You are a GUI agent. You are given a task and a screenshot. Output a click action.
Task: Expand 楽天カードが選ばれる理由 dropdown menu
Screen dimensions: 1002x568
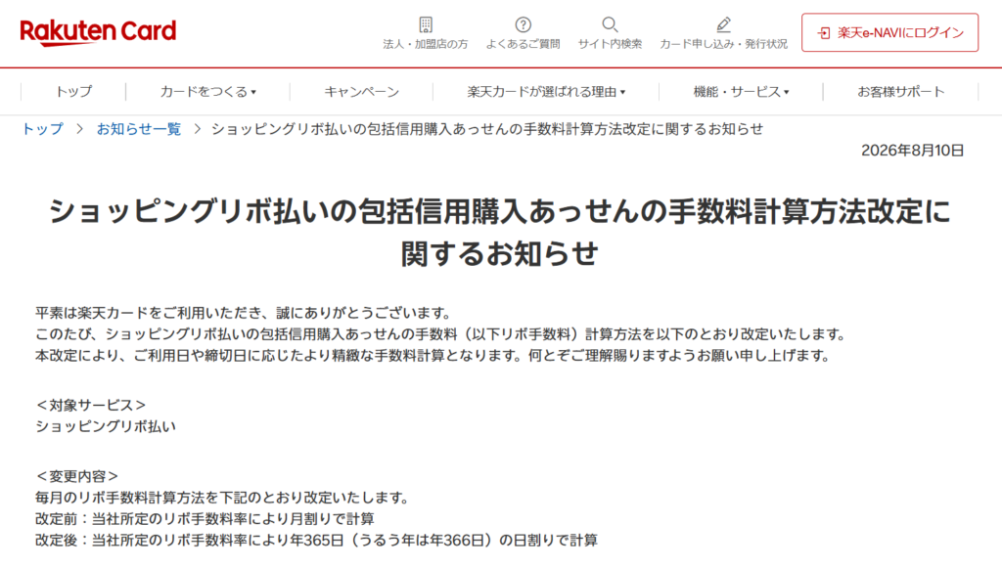pos(546,91)
